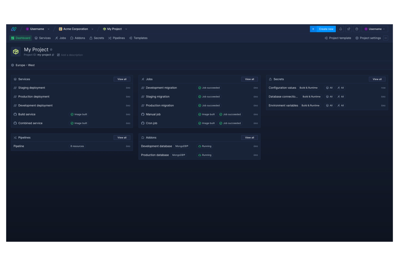The height and width of the screenshot is (266, 399).
Task: Switch to the Services tab
Action: (x=43, y=38)
